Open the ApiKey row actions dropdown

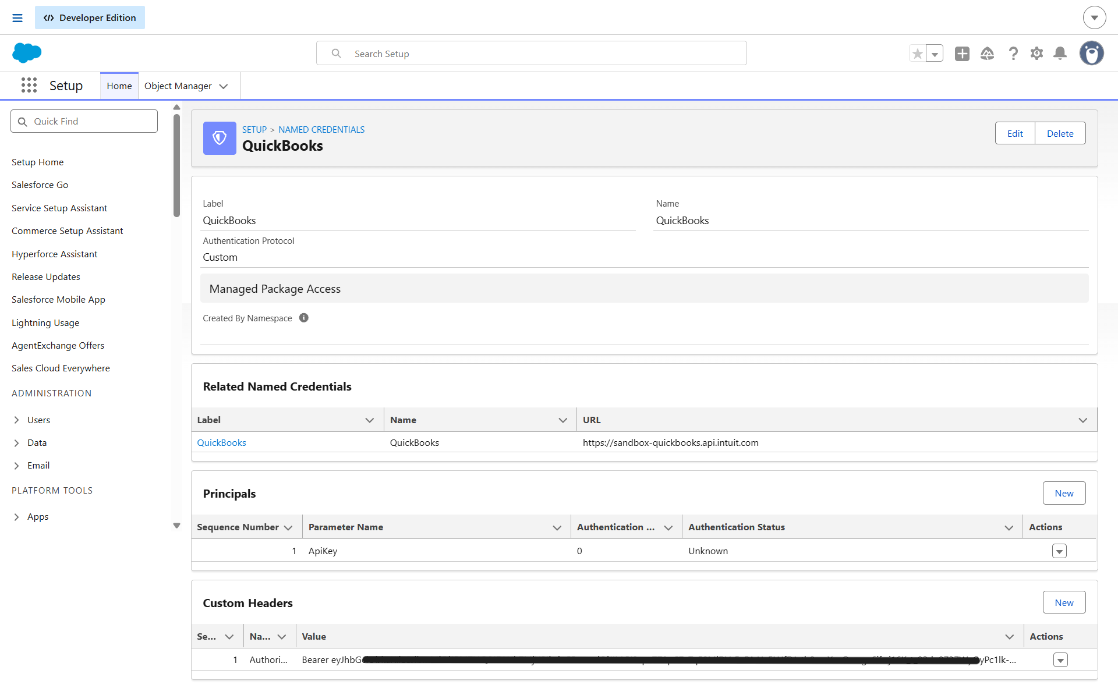1059,551
